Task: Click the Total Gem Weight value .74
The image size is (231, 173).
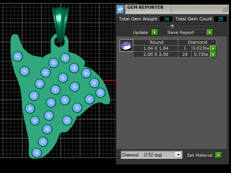Action: pos(166,19)
